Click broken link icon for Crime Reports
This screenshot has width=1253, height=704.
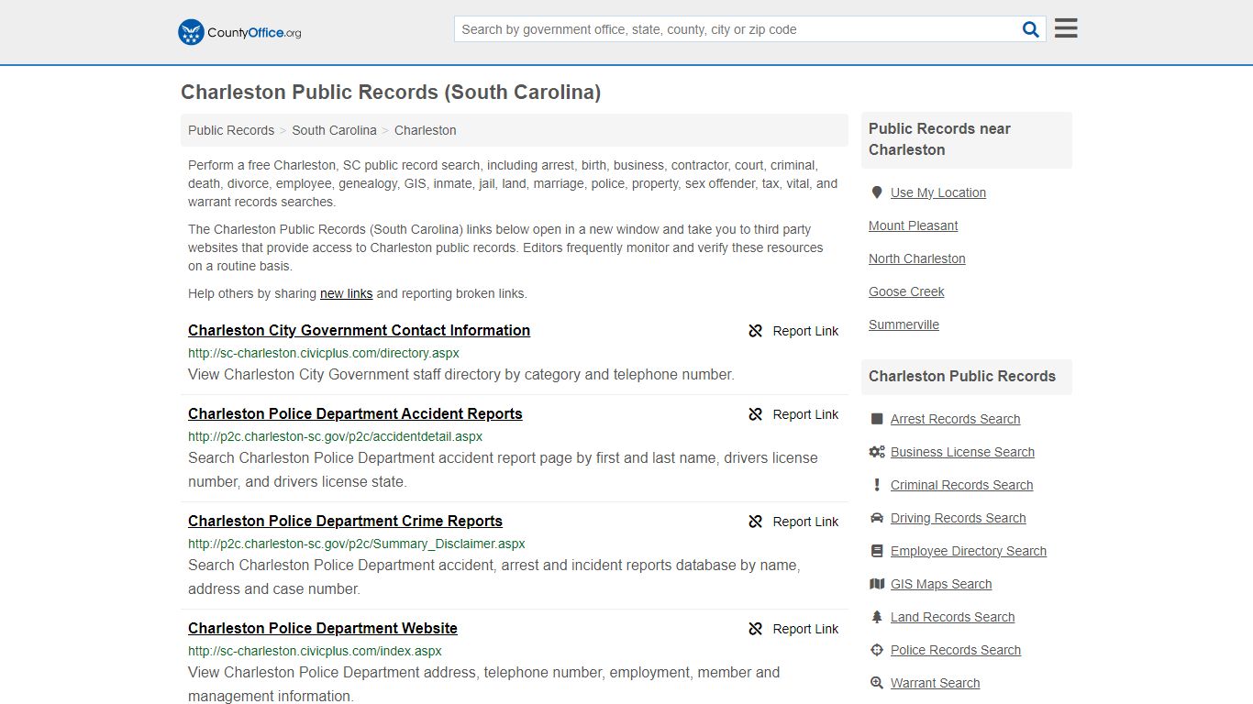[756, 522]
